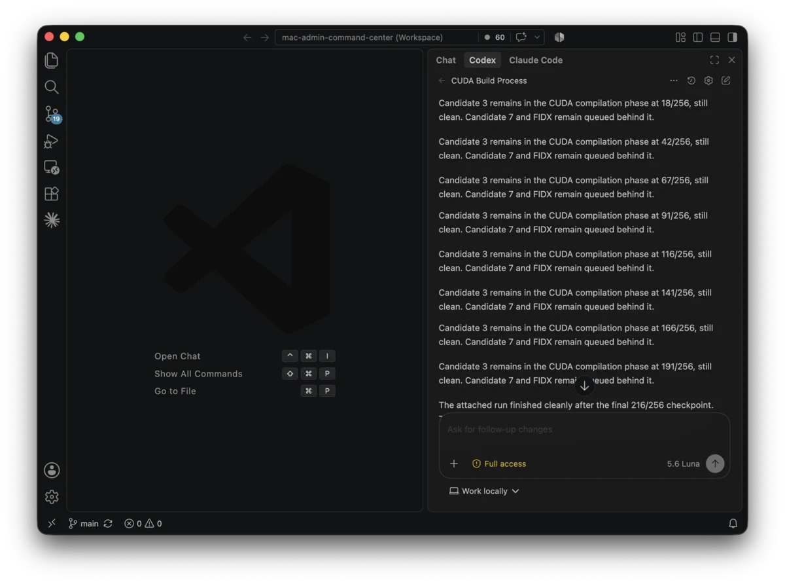Open notifications bell in the status bar
785x584 pixels.
(733, 523)
